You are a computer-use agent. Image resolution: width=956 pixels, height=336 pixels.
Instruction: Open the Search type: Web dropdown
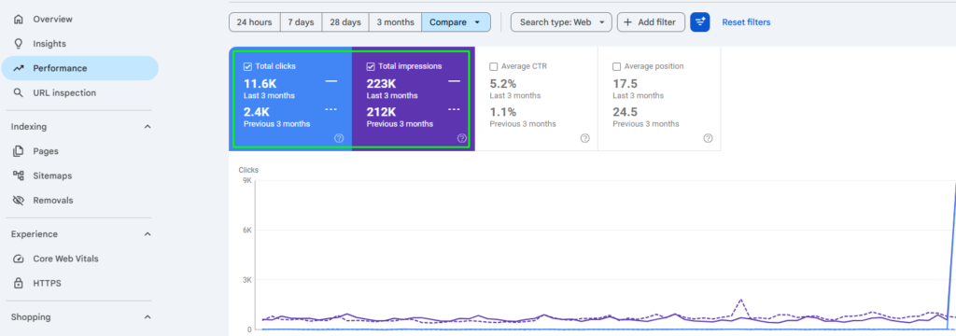561,22
